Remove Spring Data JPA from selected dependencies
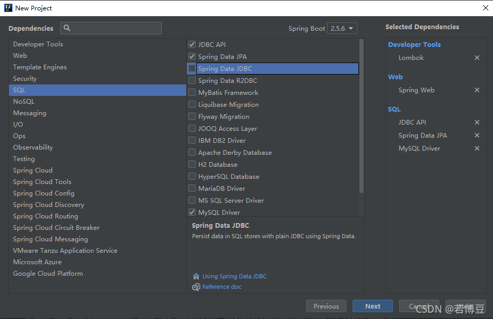 [477, 135]
